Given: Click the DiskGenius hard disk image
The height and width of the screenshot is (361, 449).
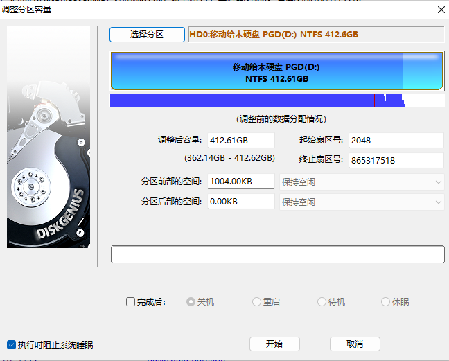Looking at the screenshot, I should (x=49, y=137).
